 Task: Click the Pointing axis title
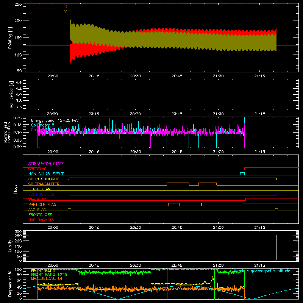coord(10,37)
